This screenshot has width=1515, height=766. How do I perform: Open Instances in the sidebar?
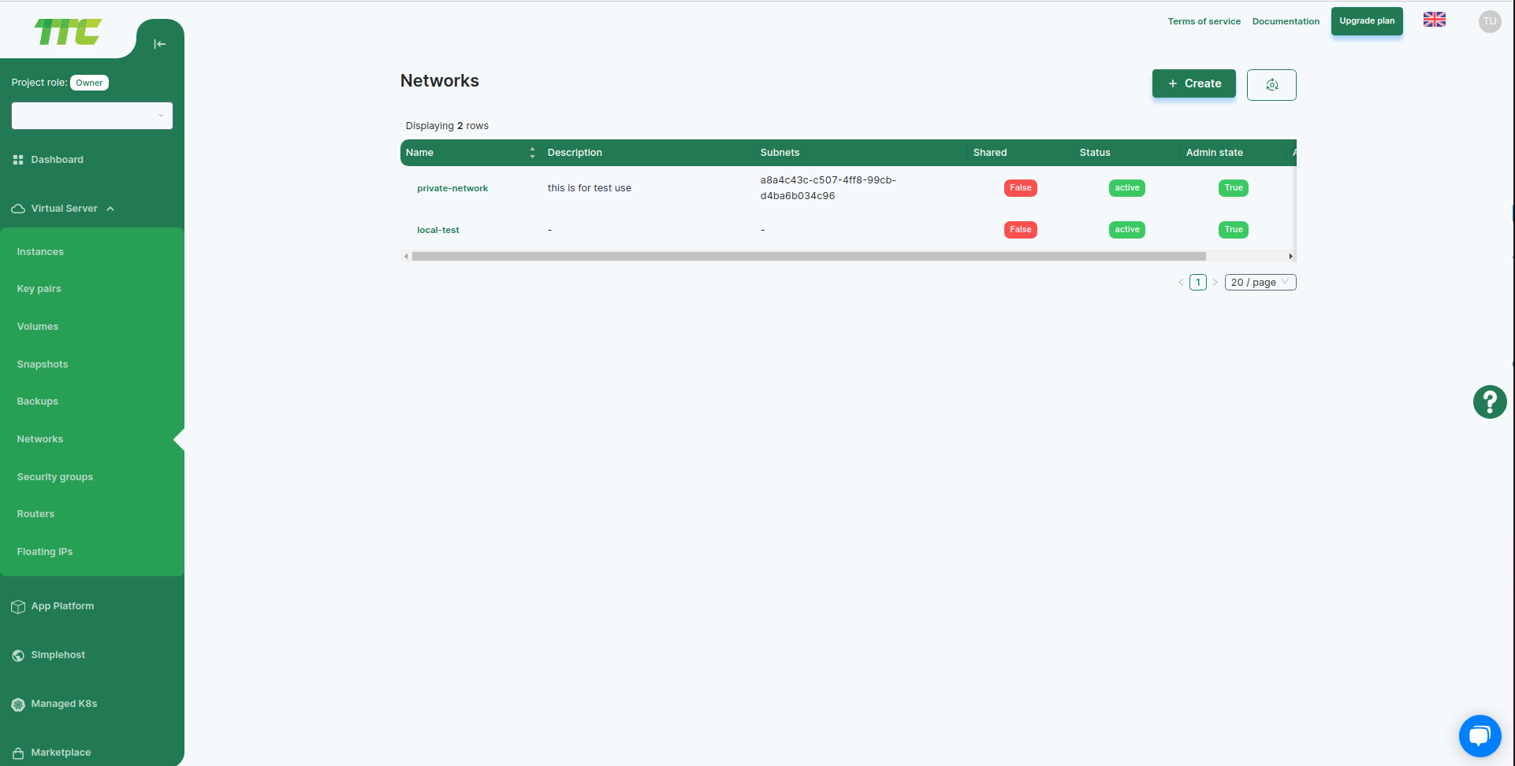pos(40,252)
